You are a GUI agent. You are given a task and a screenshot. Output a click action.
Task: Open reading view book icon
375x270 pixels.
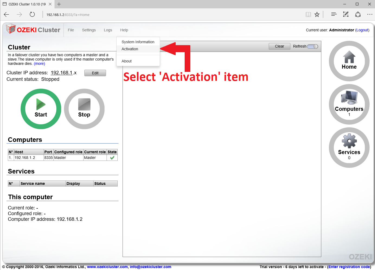pos(308,15)
